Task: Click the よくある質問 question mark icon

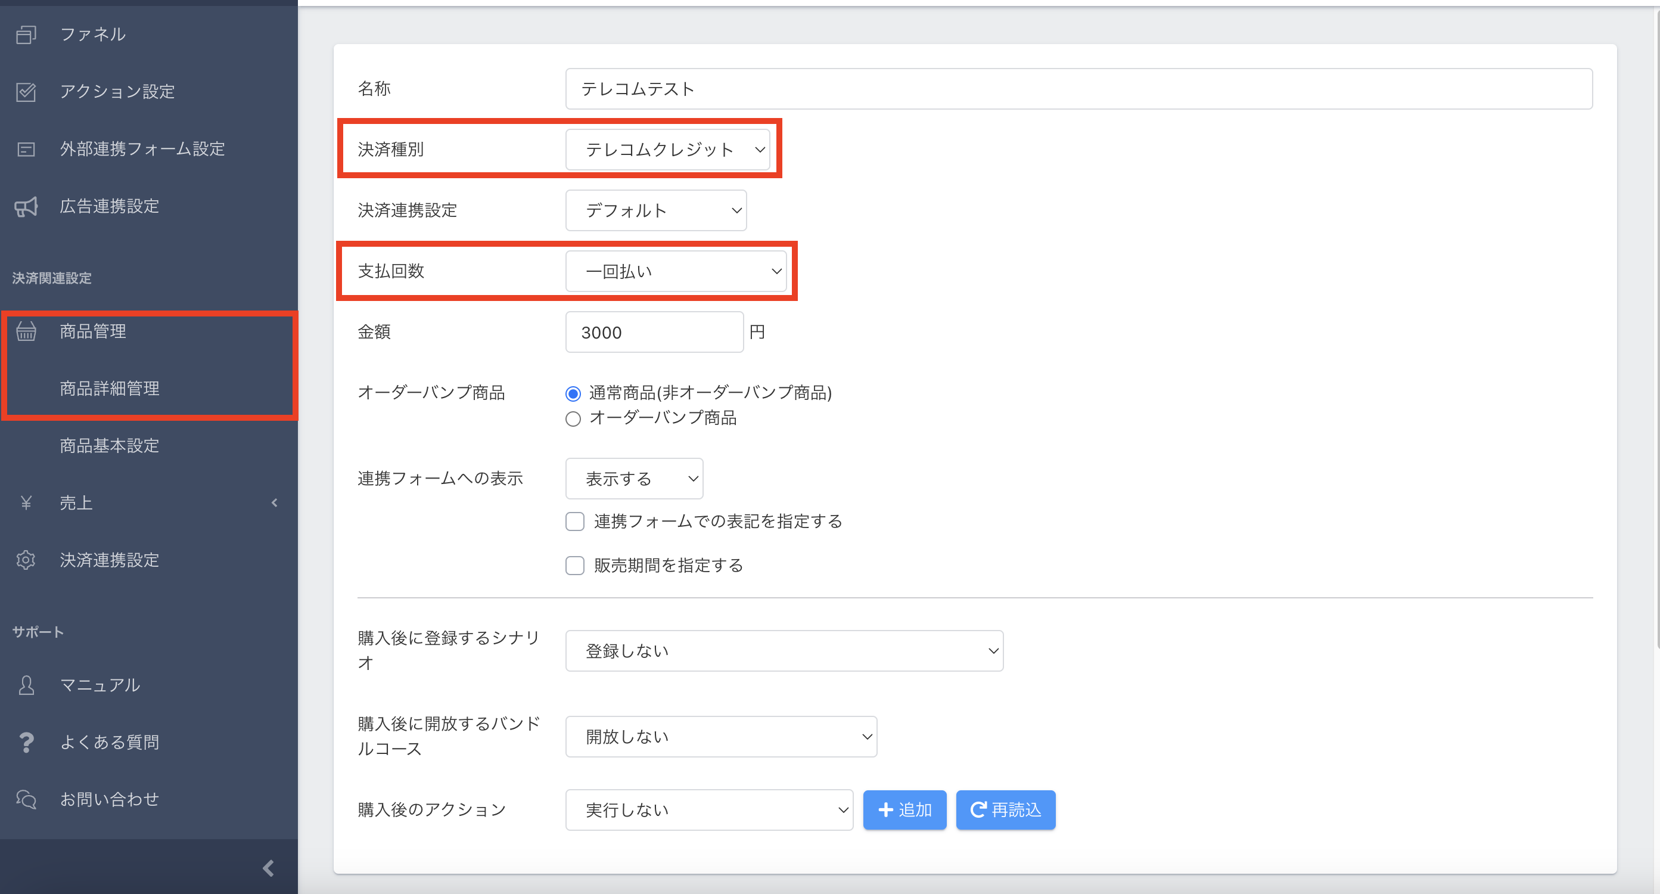Action: (26, 743)
